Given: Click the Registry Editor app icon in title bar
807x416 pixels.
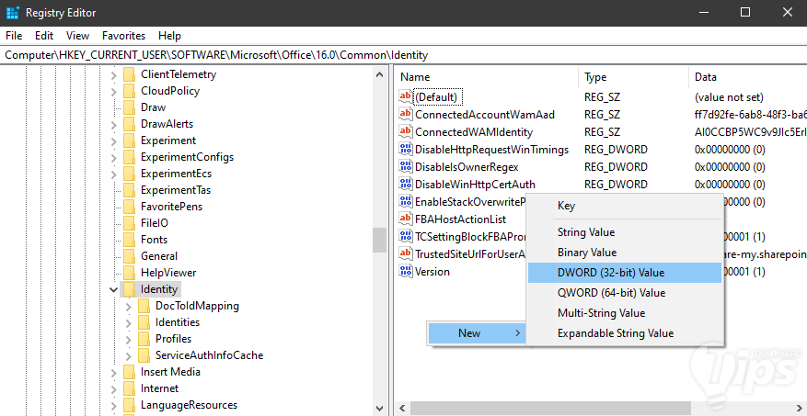Looking at the screenshot, I should pos(13,13).
